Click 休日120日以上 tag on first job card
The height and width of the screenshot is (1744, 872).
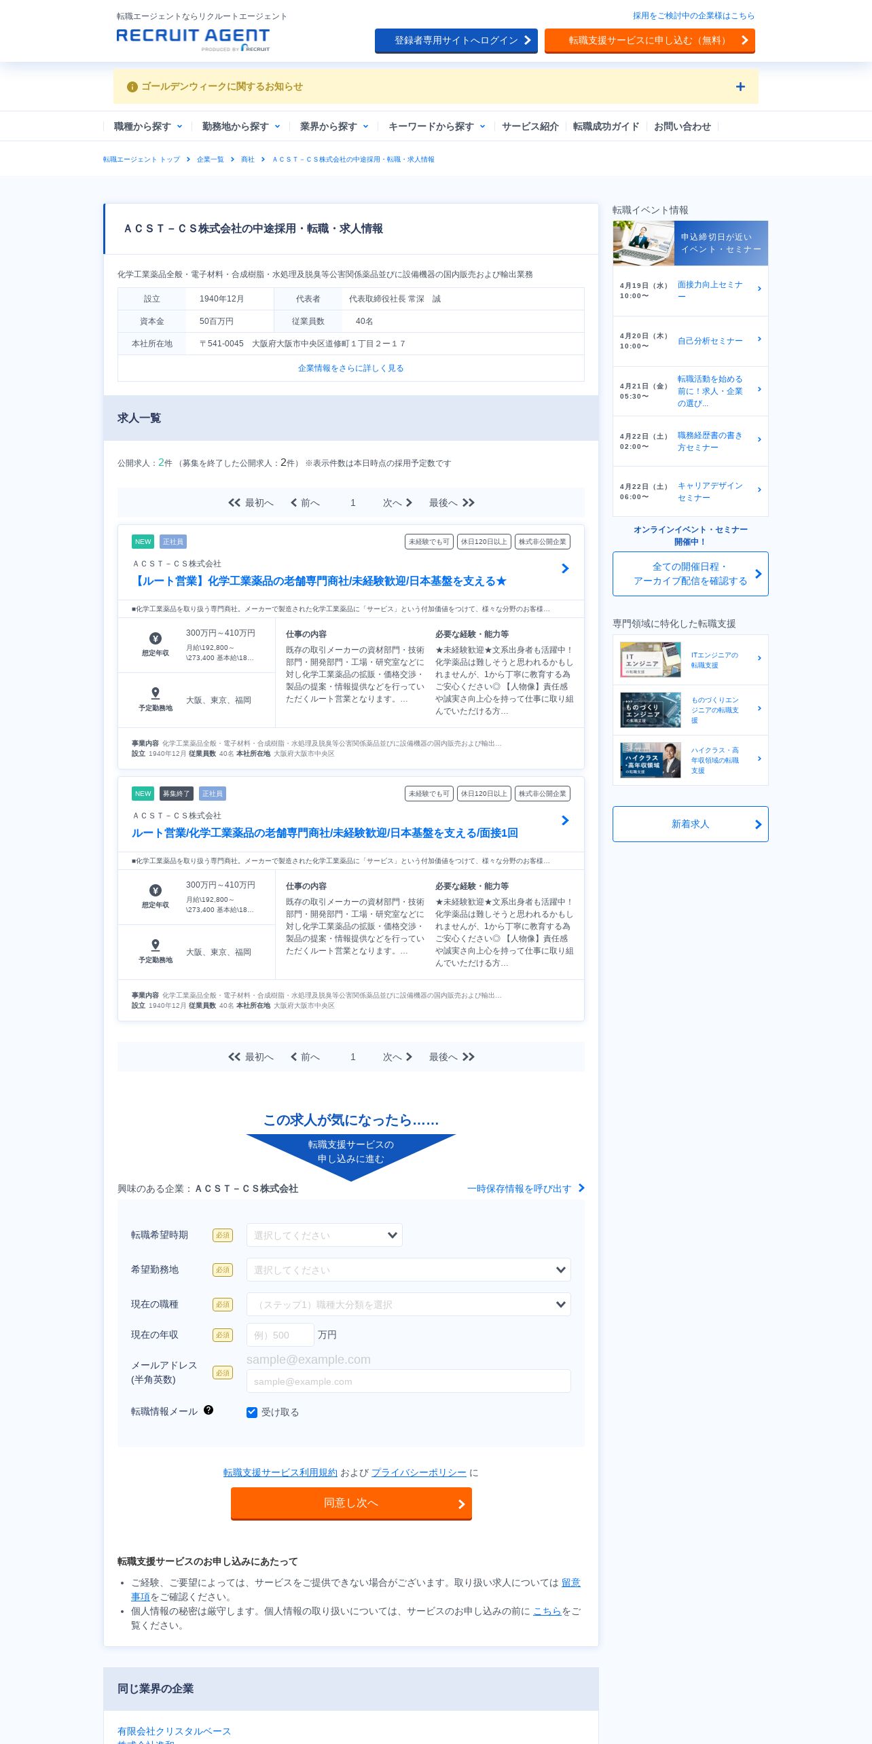[484, 542]
